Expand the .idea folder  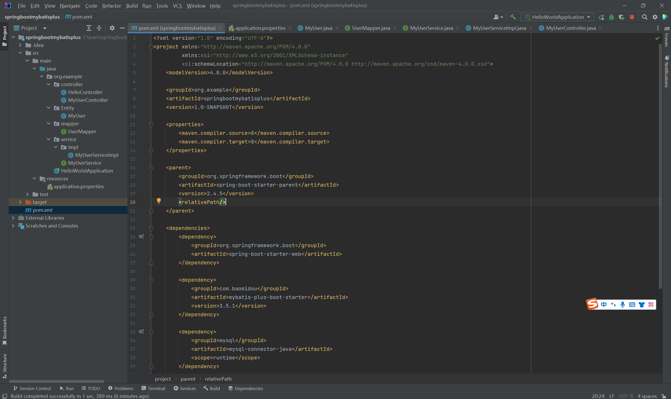pyautogui.click(x=20, y=45)
